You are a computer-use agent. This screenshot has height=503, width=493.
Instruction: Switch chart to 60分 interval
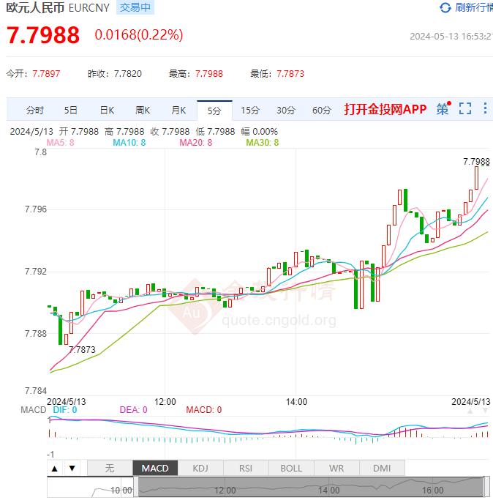tap(321, 111)
